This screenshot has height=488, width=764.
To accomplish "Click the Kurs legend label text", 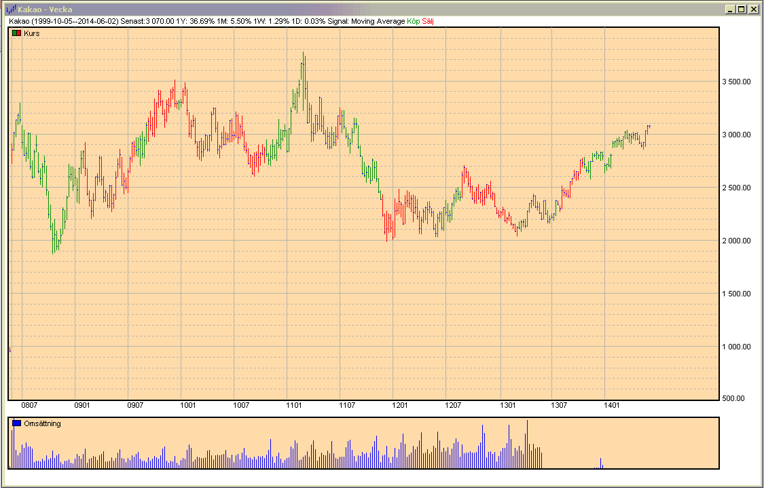I will pyautogui.click(x=31, y=33).
